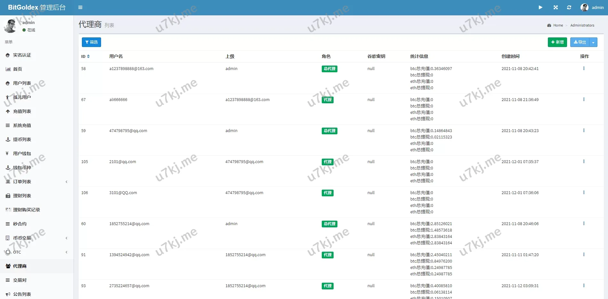Click the 筛选 filter button
Viewport: 608px width, 299px height.
(x=91, y=42)
